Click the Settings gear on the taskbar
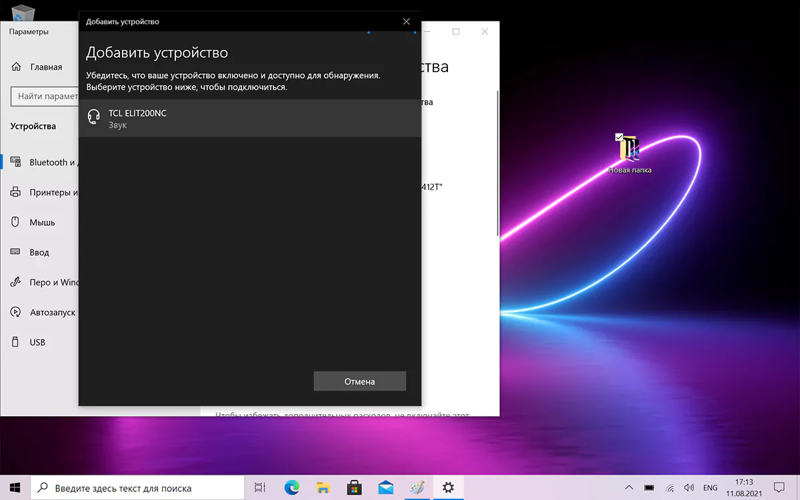Viewport: 800px width, 500px height. [448, 487]
